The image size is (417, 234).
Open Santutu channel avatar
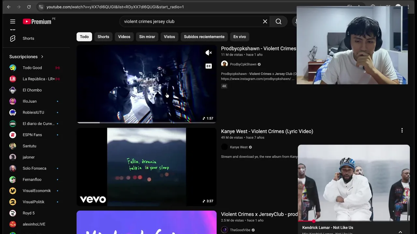[x=13, y=146]
